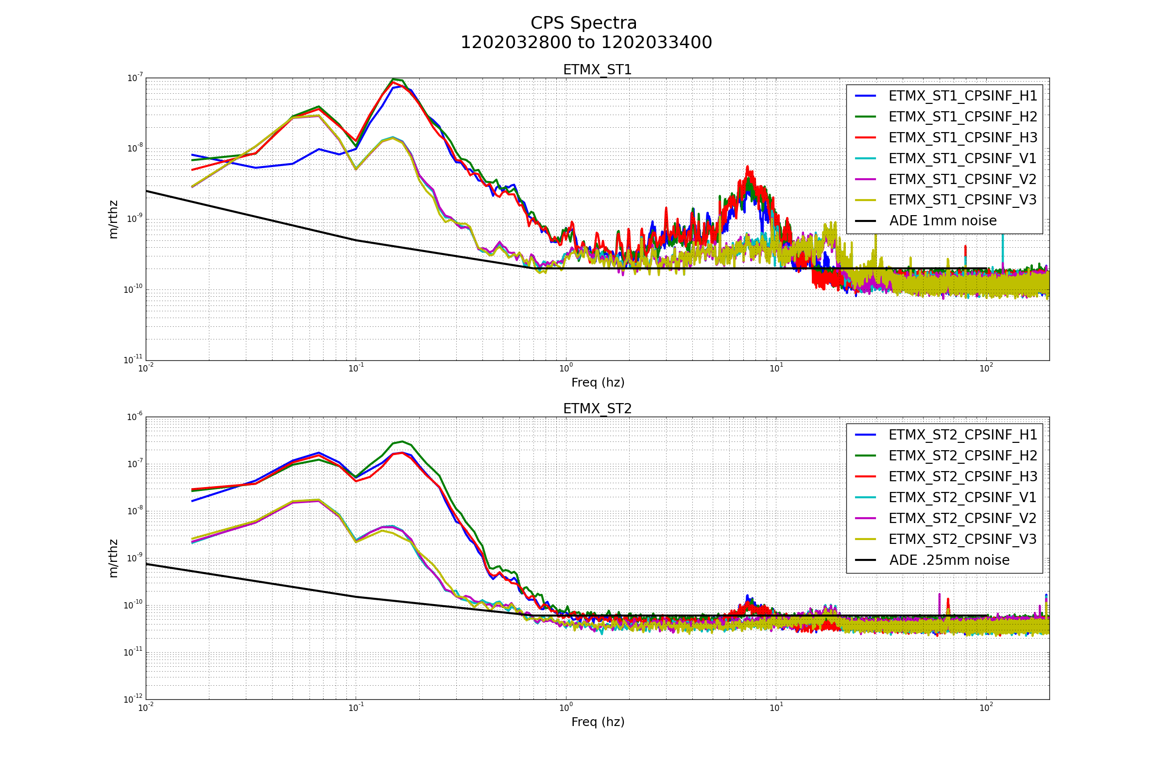Click the top plot's Freq (hz) axis label
Image resolution: width=1166 pixels, height=777 pixels.
(598, 383)
